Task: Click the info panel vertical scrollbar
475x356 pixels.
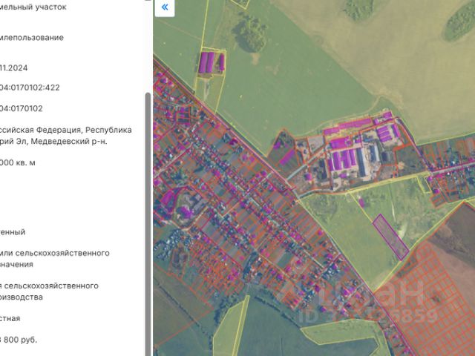Action: tap(148, 224)
